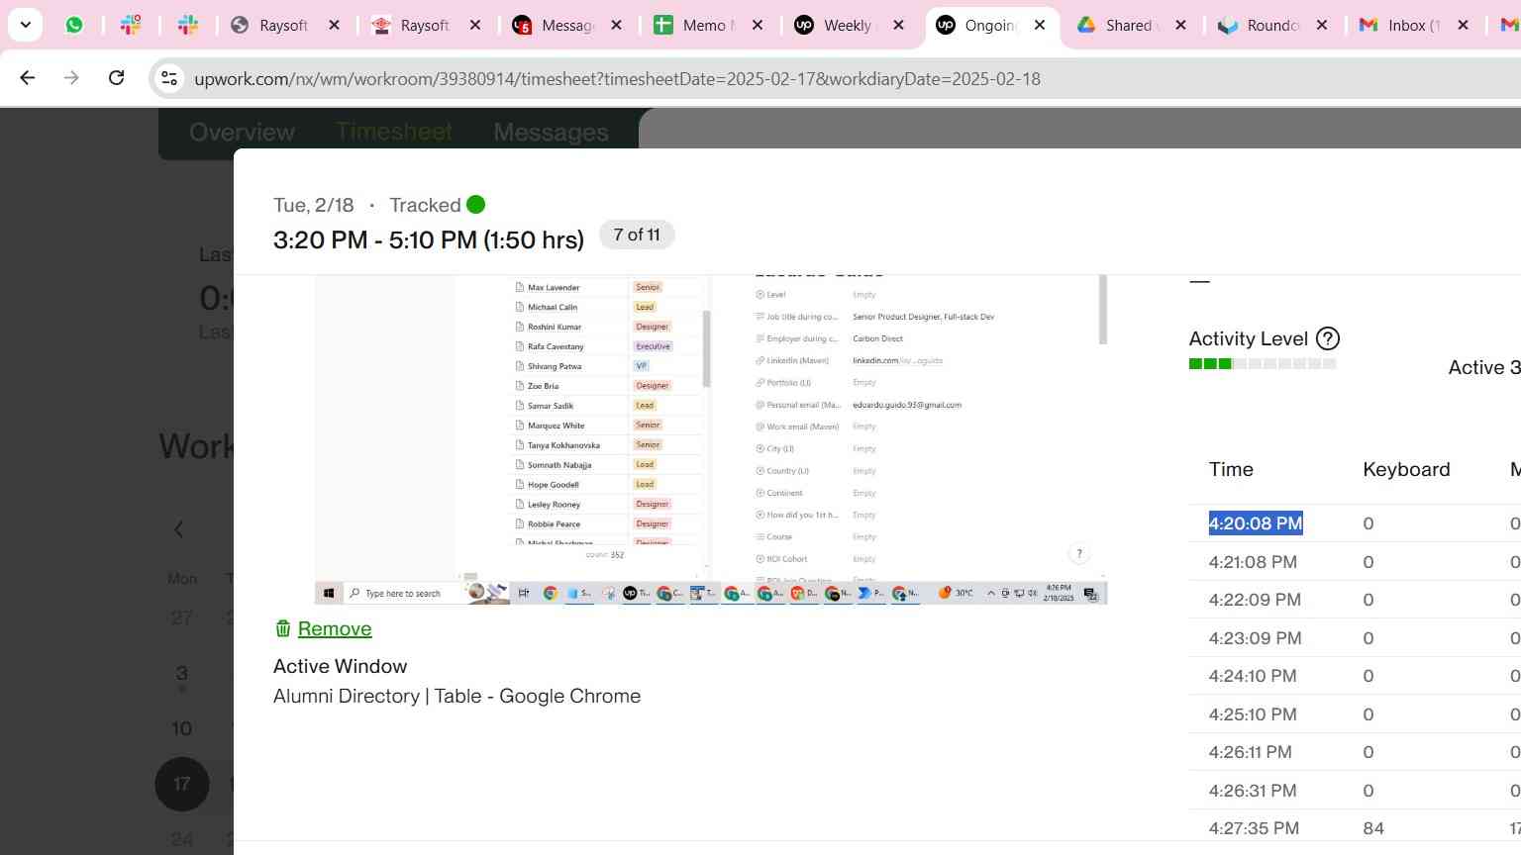Click the Keyboard column header
The width and height of the screenshot is (1521, 855).
click(x=1406, y=469)
